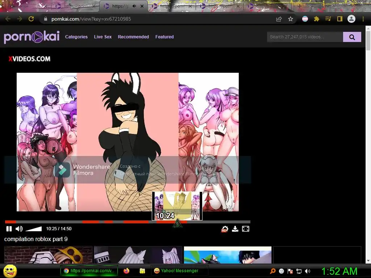Image resolution: width=371 pixels, height=278 pixels.
Task: Mute the active tab via speaker icon
Action: tap(134, 6)
